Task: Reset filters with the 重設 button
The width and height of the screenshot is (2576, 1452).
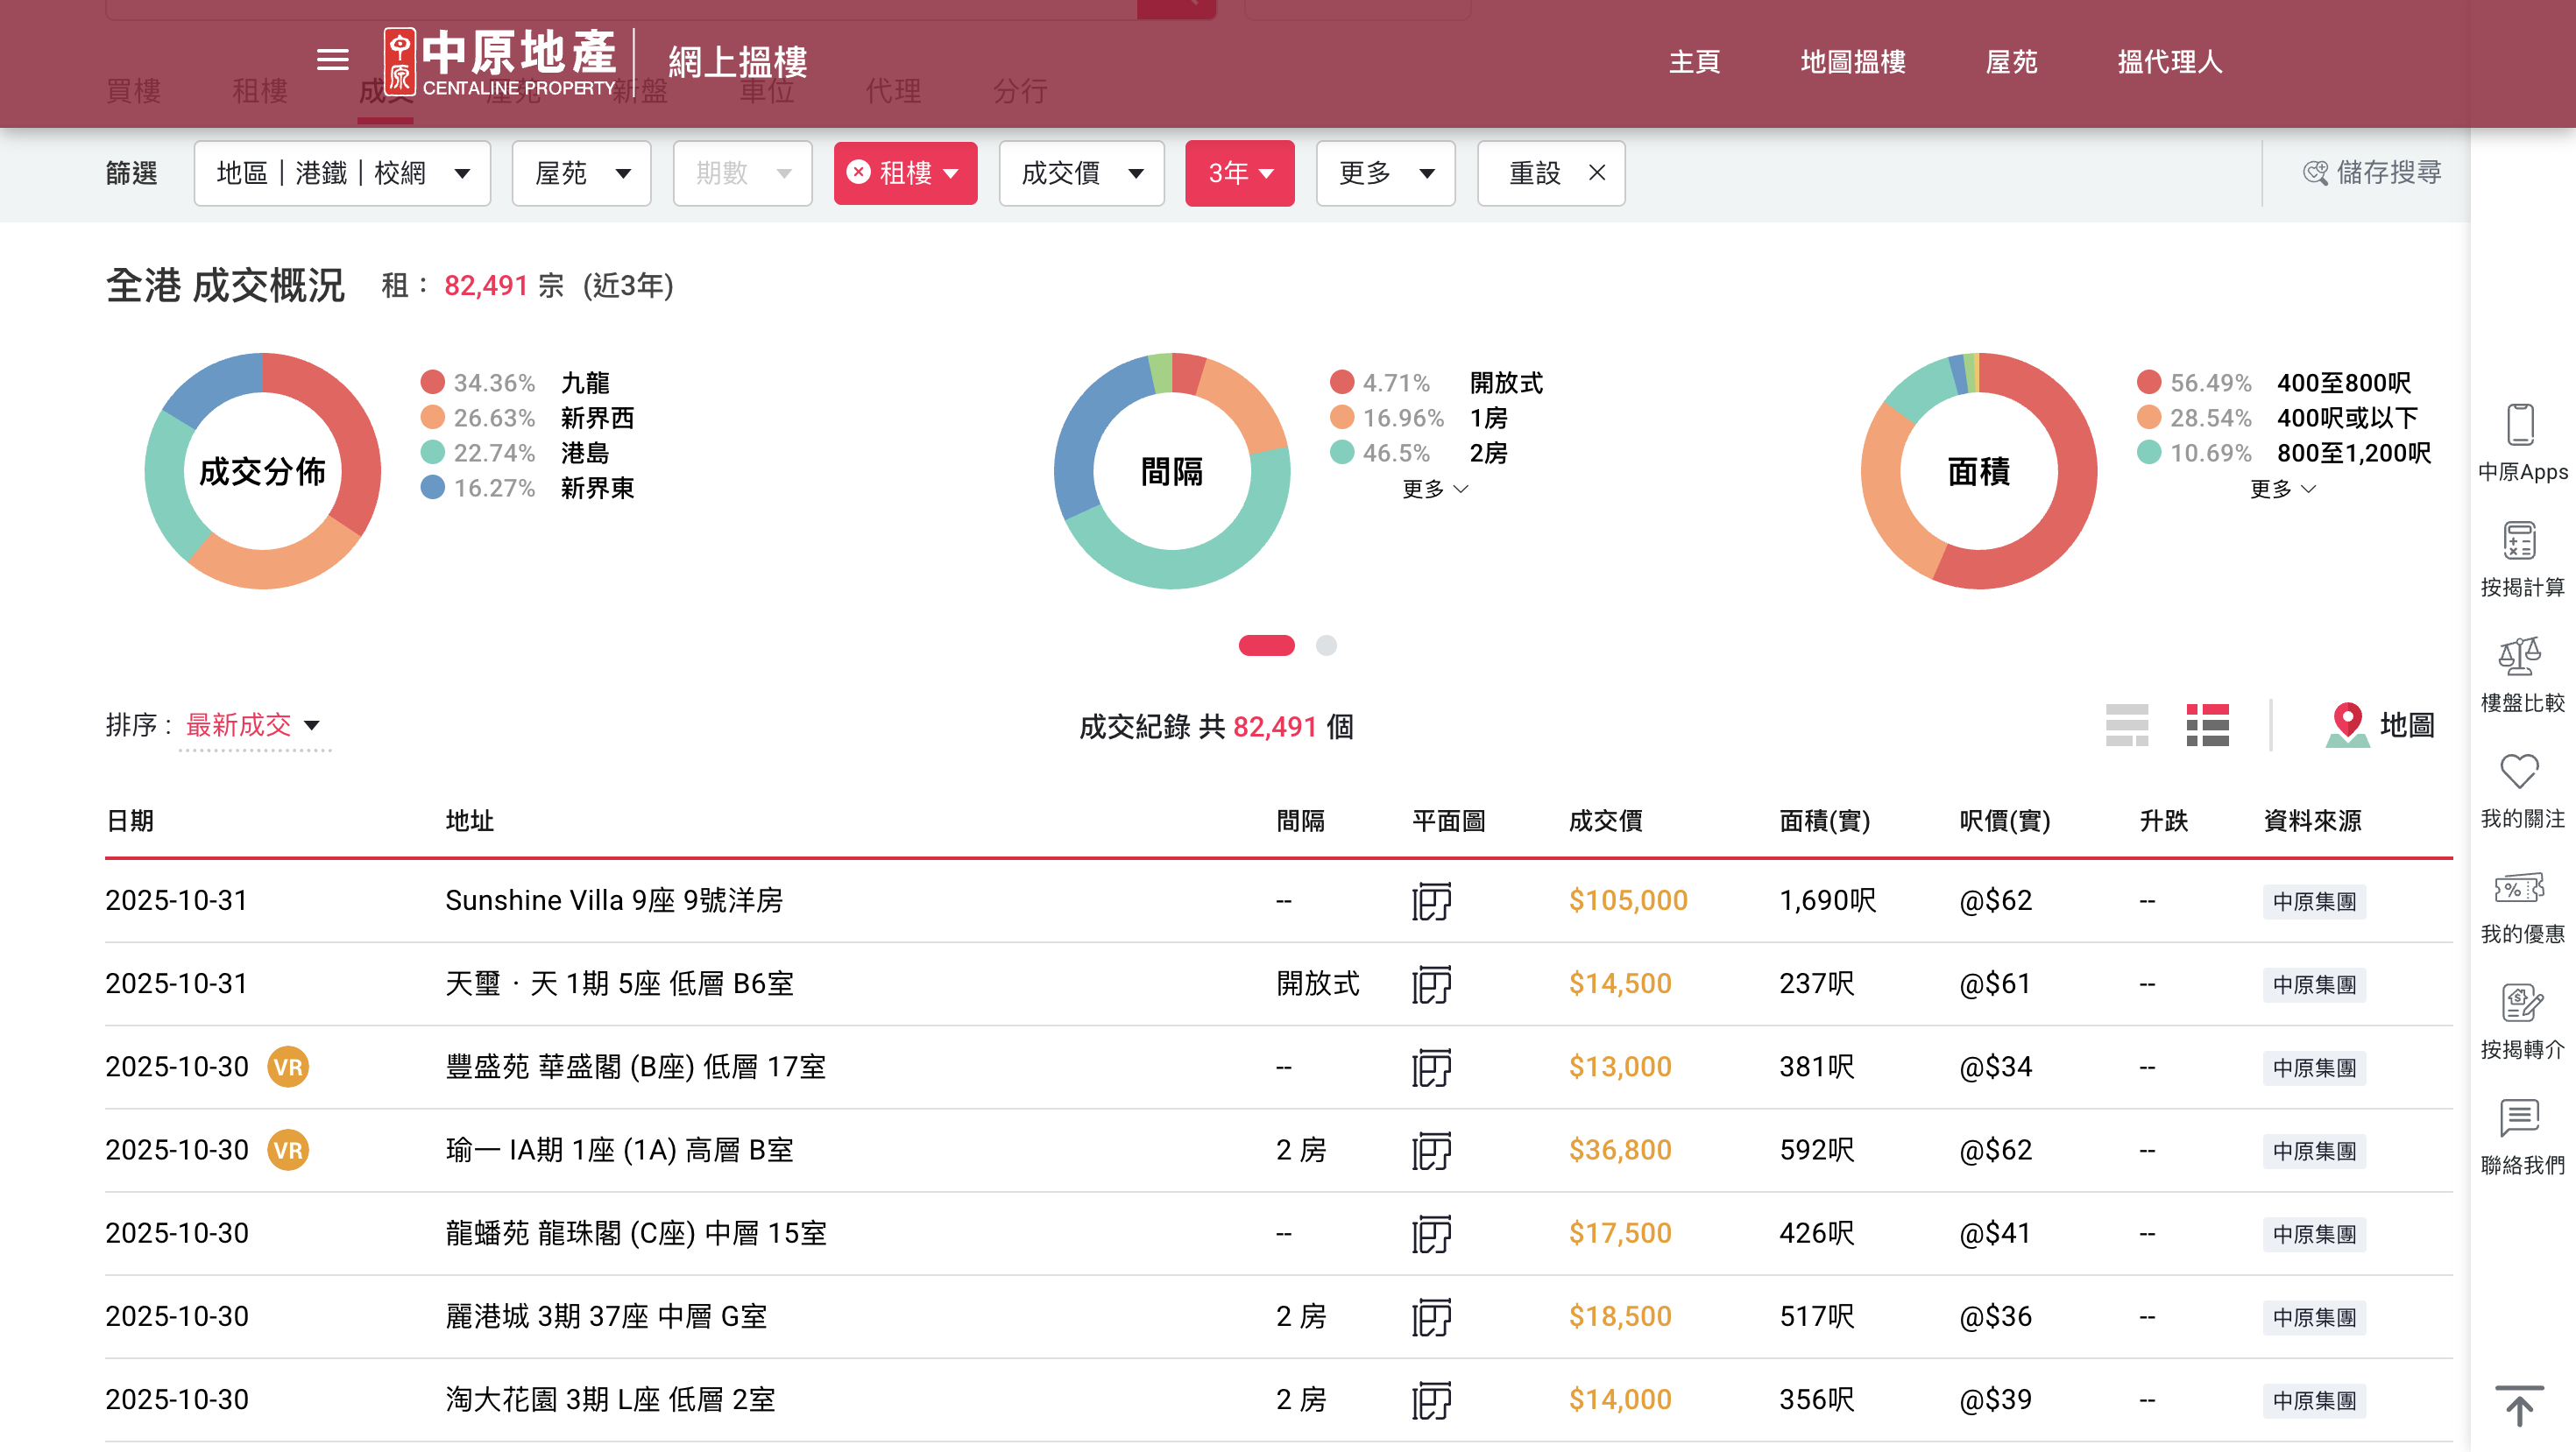Action: (1550, 173)
